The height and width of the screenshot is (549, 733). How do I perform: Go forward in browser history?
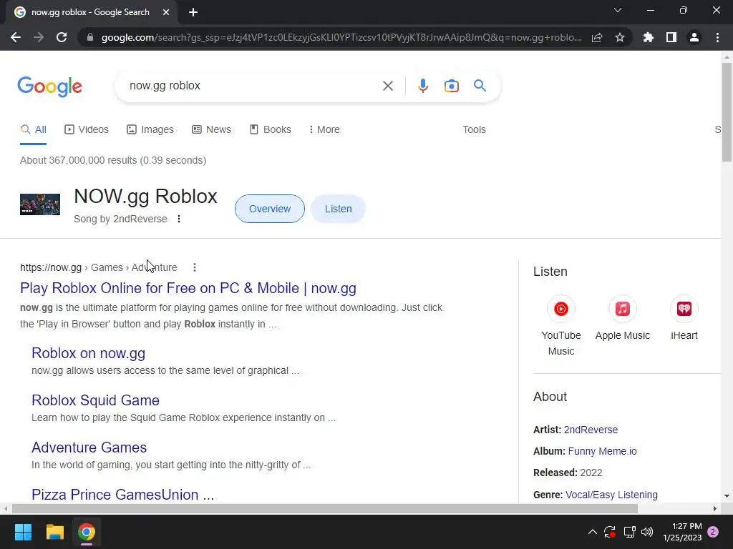click(x=39, y=37)
